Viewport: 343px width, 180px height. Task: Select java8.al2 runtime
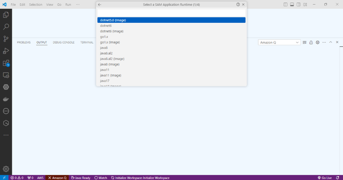tap(171, 53)
